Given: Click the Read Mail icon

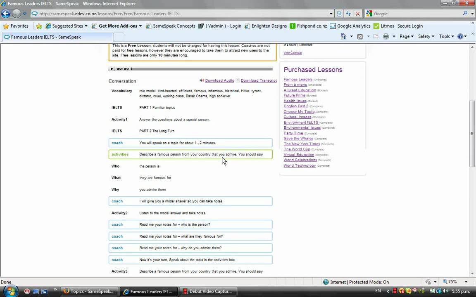Looking at the screenshot, I should (376, 36).
